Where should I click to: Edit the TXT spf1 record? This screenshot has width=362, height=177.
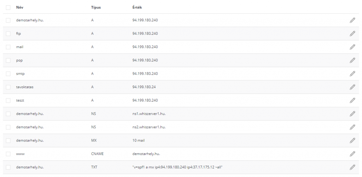(x=352, y=167)
